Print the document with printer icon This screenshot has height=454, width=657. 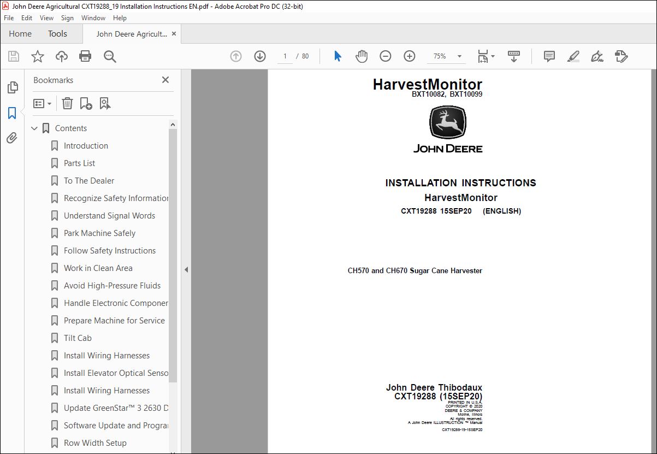pos(85,56)
